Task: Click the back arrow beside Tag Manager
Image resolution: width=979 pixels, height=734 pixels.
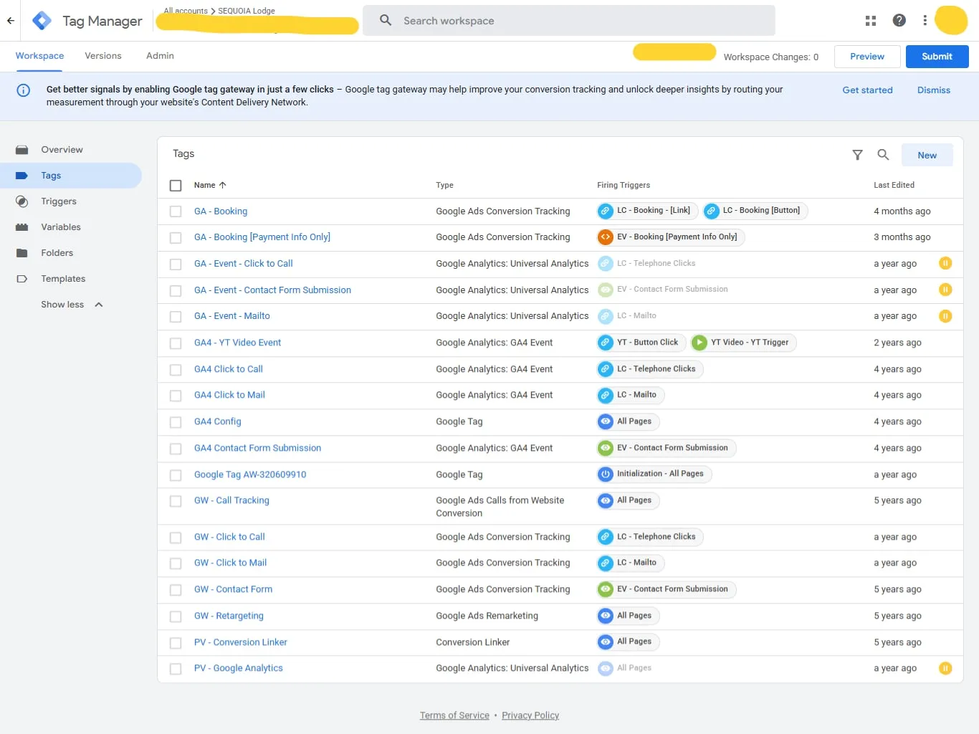Action: [x=11, y=21]
